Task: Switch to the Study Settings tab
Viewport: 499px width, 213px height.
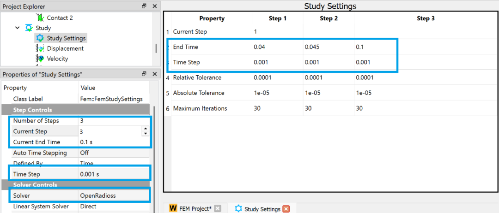Action: [x=262, y=209]
